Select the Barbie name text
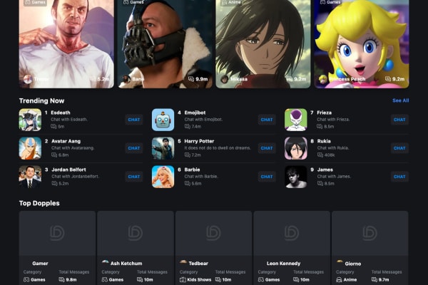The height and width of the screenshot is (285, 428). coord(192,170)
